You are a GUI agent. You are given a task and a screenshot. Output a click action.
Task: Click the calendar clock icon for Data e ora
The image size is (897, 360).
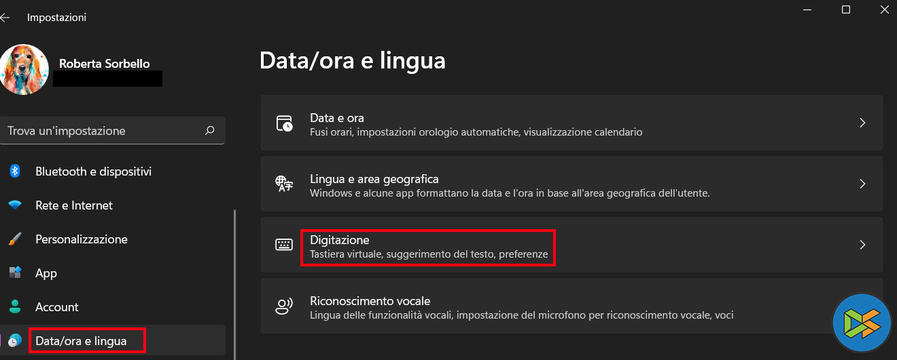click(x=284, y=123)
